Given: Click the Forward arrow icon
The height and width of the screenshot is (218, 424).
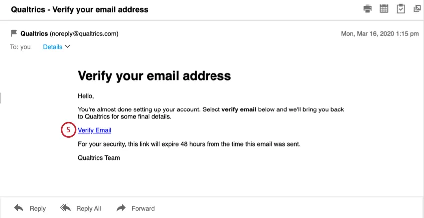Looking at the screenshot, I should 121,208.
